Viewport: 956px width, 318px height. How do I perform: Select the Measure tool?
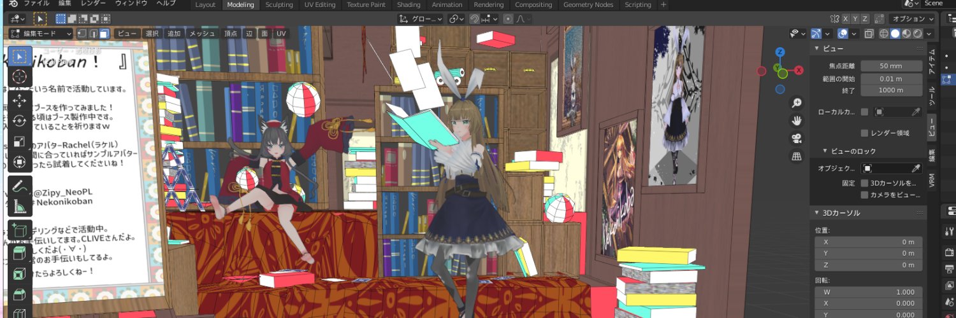[20, 207]
